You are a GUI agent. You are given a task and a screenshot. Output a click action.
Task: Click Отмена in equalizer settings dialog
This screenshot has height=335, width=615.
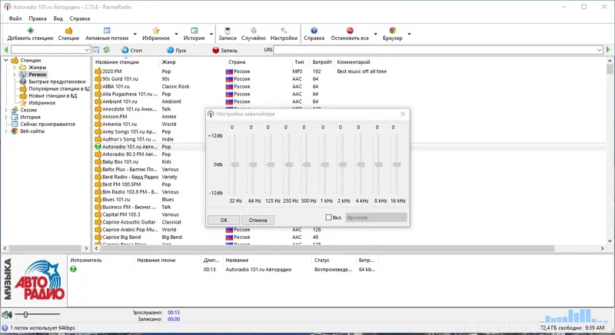pyautogui.click(x=258, y=220)
